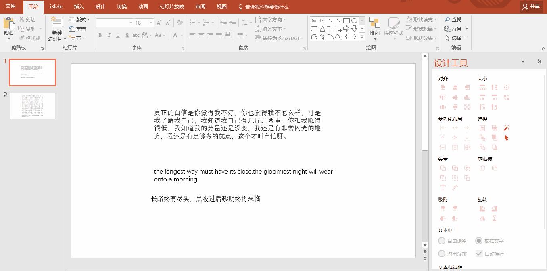
Task: Select the rounded rectangle shape
Action: click(x=314, y=29)
